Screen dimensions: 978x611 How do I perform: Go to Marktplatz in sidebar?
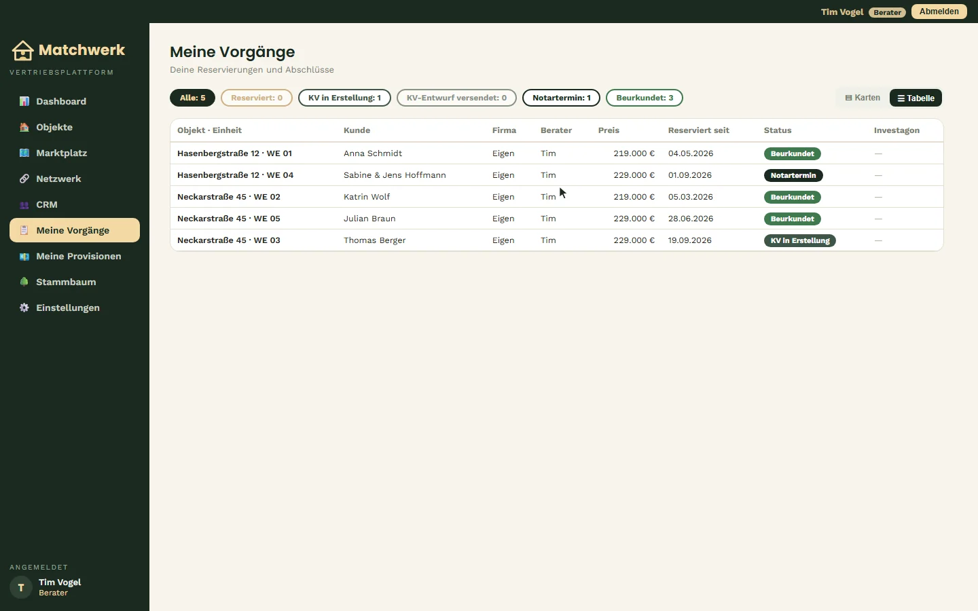point(75,153)
